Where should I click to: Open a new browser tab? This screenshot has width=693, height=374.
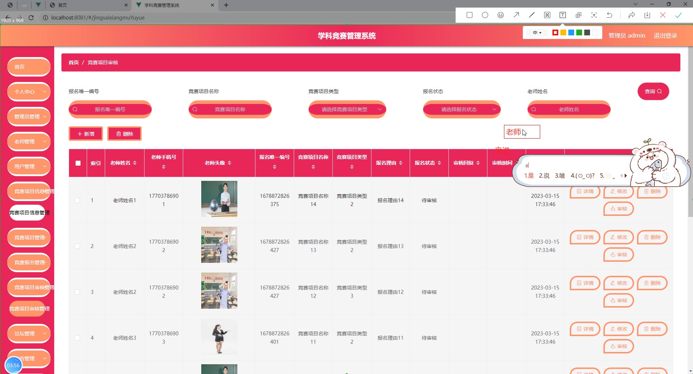(226, 5)
